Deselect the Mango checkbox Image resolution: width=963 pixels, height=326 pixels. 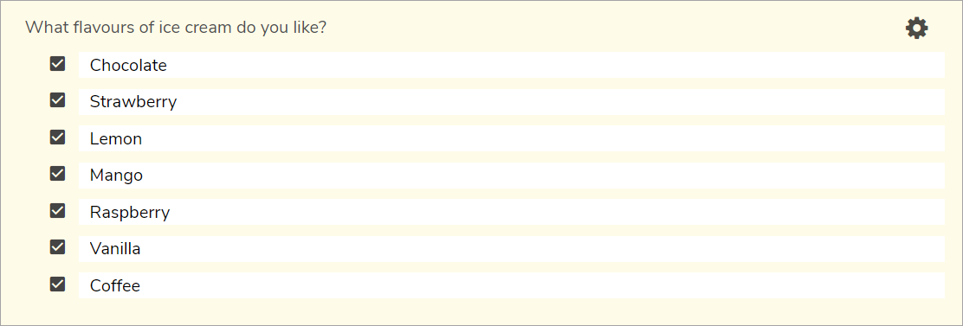point(58,174)
